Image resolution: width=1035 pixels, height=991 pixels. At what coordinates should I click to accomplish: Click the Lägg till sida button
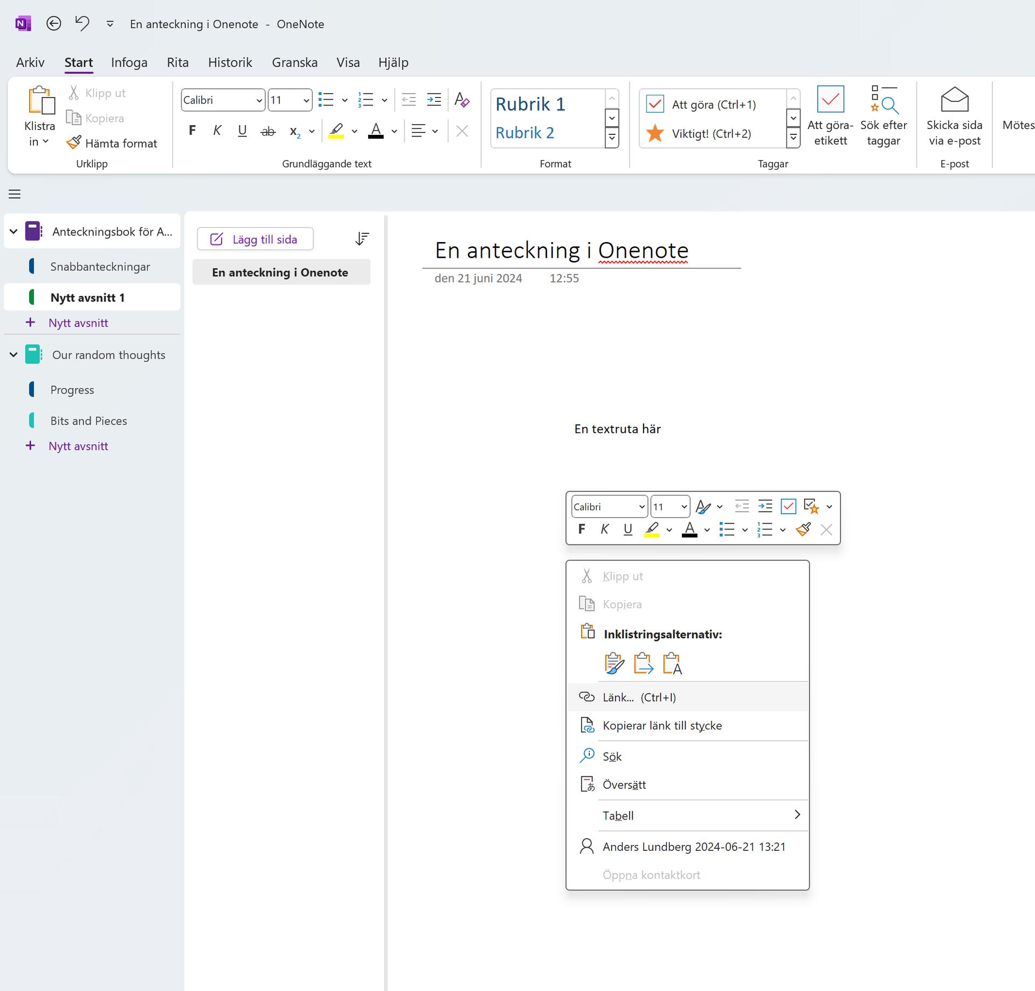coord(255,238)
